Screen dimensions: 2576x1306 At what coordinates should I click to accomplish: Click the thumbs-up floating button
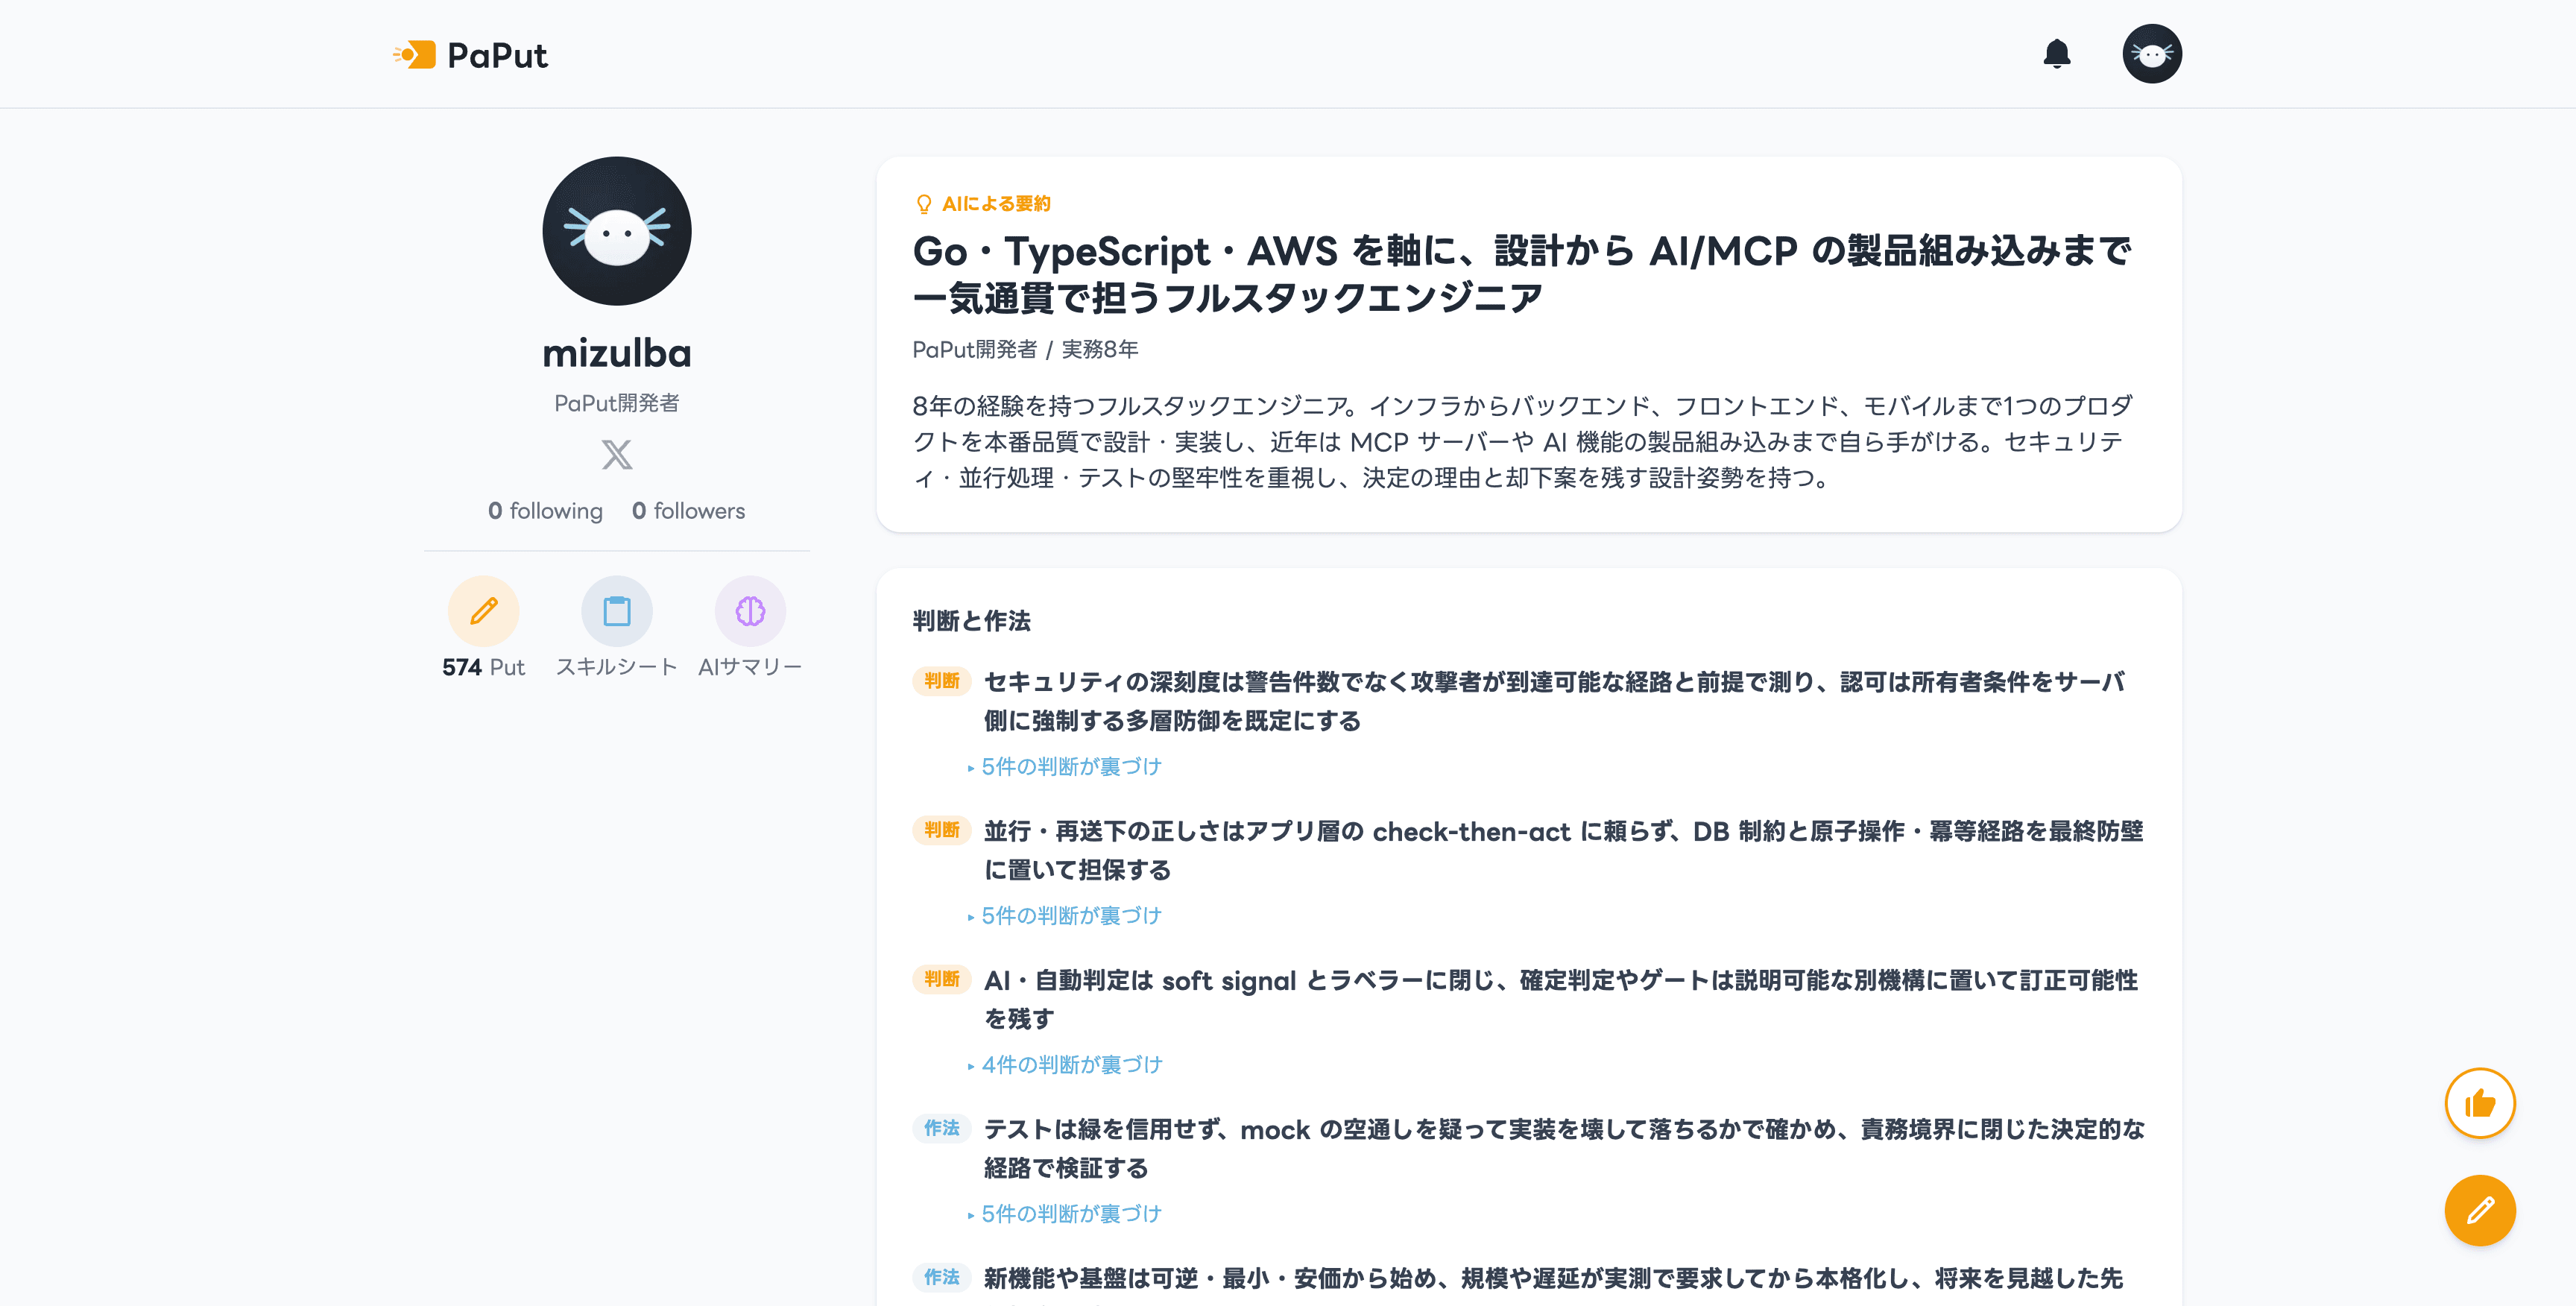pos(2480,1103)
